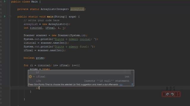Click 'new Scanner(System.in)' expression
Viewport: 190px width, 106px height.
[69, 35]
